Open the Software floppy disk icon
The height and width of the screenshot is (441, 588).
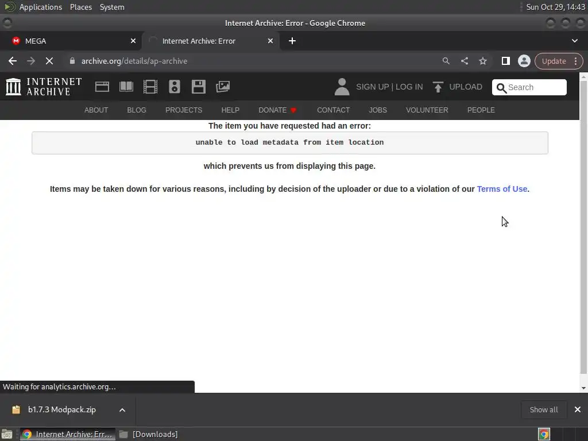click(198, 87)
